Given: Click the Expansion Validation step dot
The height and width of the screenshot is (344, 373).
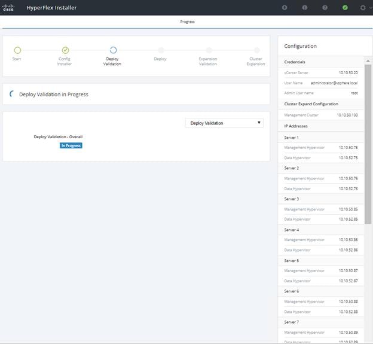Looking at the screenshot, I should (x=209, y=50).
